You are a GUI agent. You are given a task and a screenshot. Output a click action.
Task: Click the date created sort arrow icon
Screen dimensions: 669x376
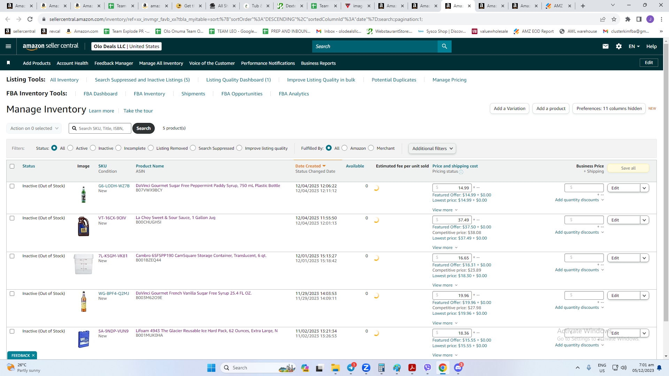click(x=324, y=166)
